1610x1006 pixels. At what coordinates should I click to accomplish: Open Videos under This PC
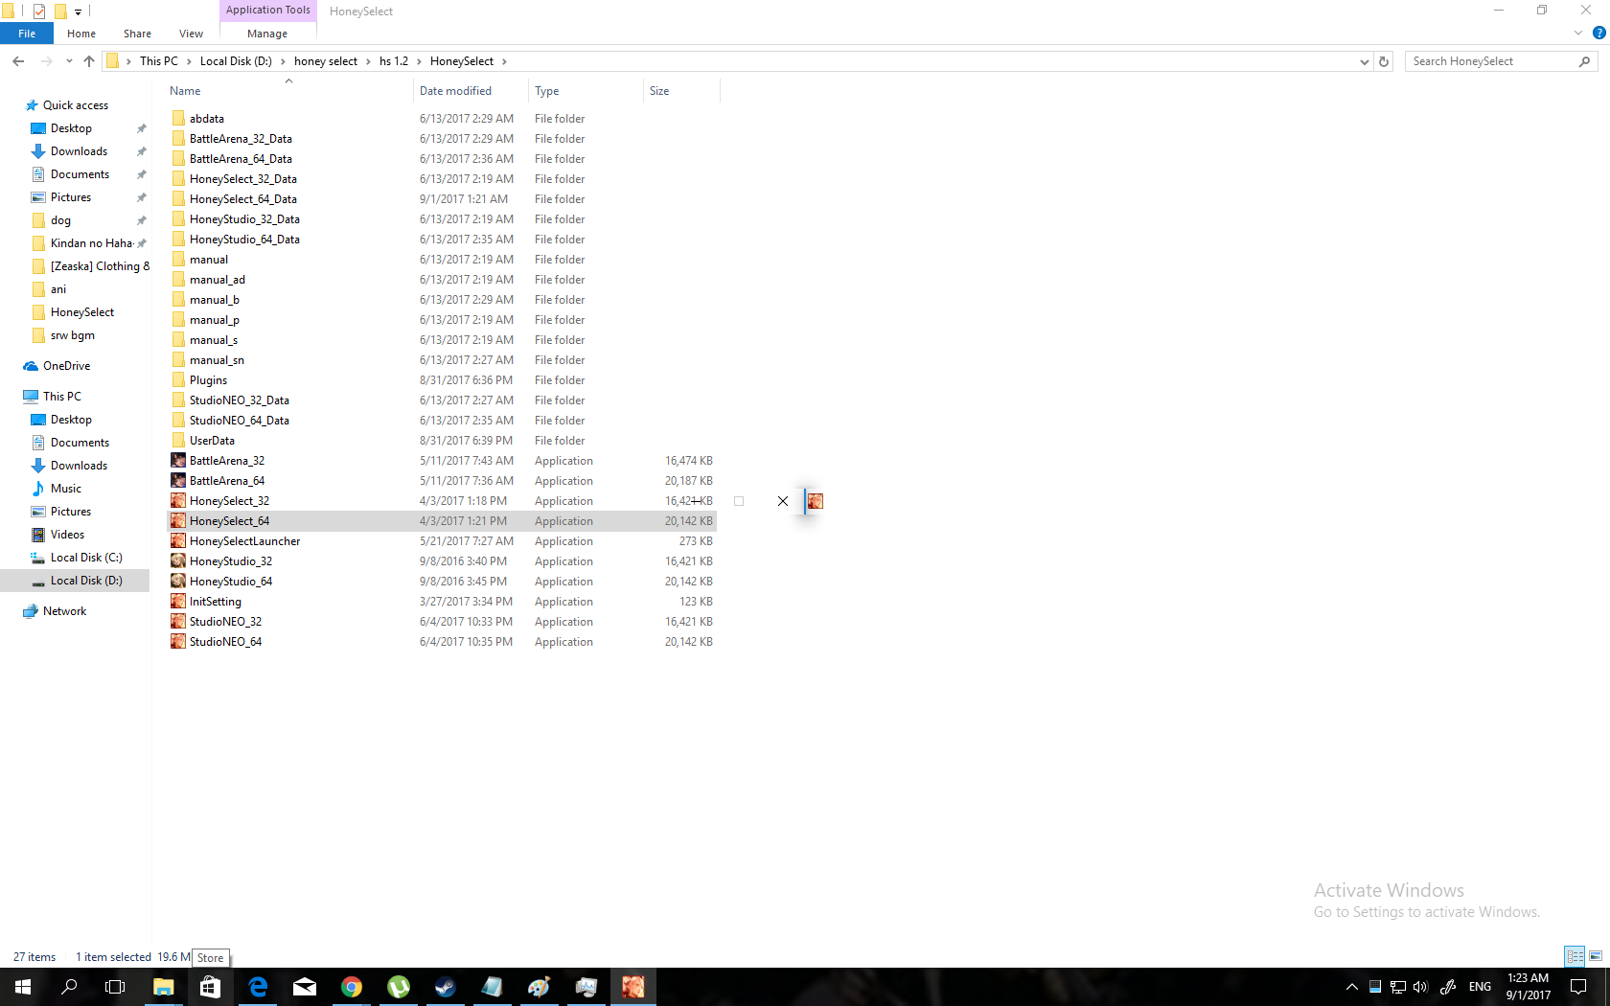point(67,535)
